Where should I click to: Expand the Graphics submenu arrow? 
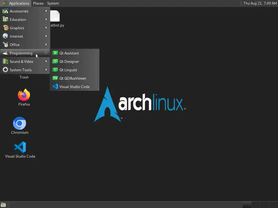click(x=46, y=28)
